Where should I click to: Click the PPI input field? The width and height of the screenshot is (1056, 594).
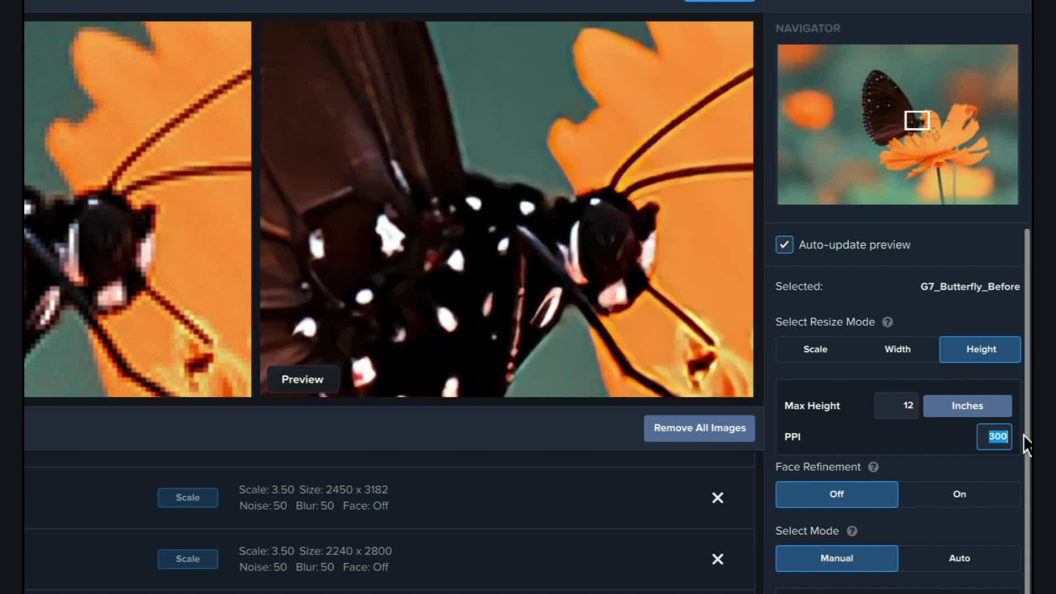(994, 437)
